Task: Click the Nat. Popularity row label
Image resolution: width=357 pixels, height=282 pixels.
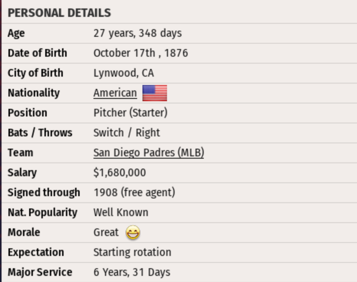Action: (x=43, y=213)
